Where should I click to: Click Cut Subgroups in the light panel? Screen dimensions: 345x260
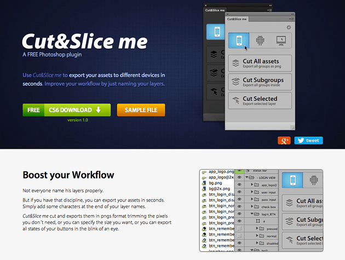(260, 82)
